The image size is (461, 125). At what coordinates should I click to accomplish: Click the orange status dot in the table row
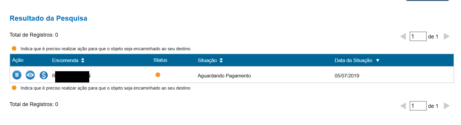click(158, 75)
